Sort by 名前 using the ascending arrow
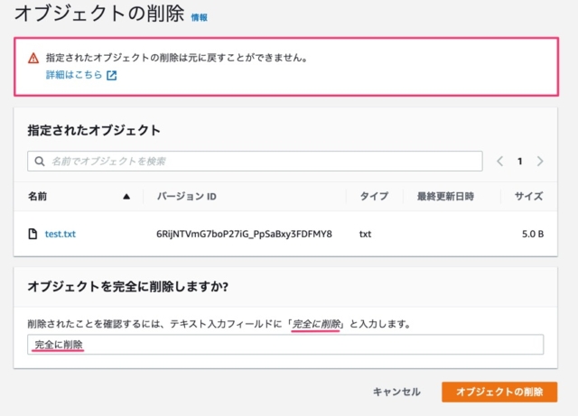 [x=126, y=197]
